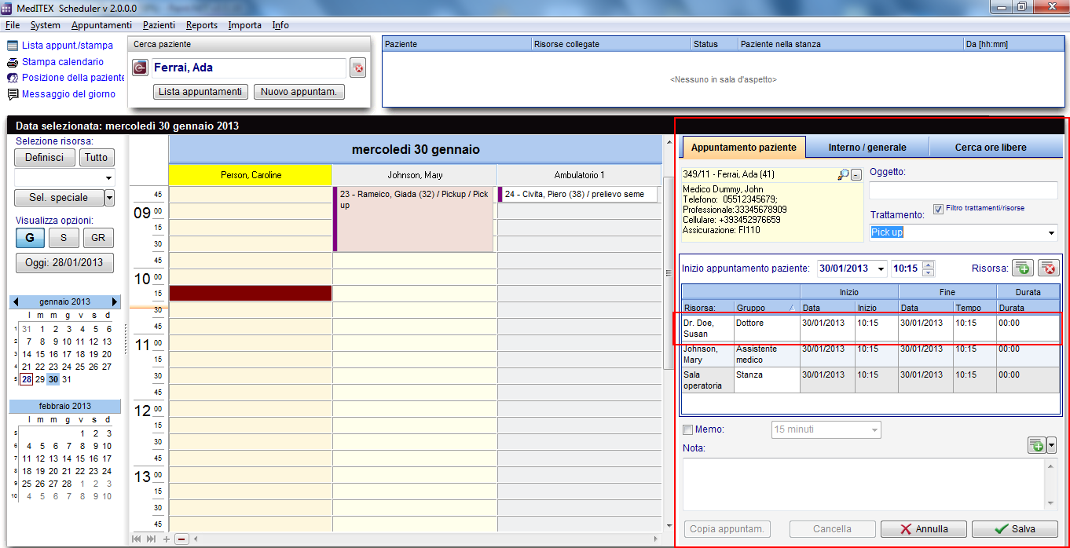Toggle the Filtro trattamenti/risorse checkbox

coord(938,208)
